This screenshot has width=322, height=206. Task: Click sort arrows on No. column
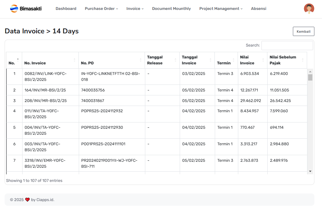point(18,60)
